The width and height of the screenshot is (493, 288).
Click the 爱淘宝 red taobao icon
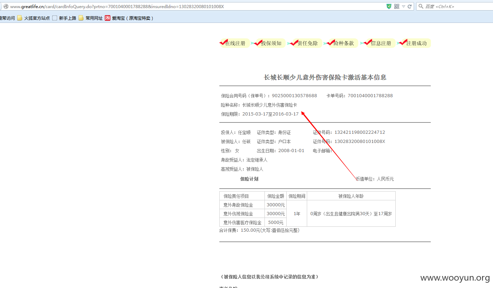(108, 18)
